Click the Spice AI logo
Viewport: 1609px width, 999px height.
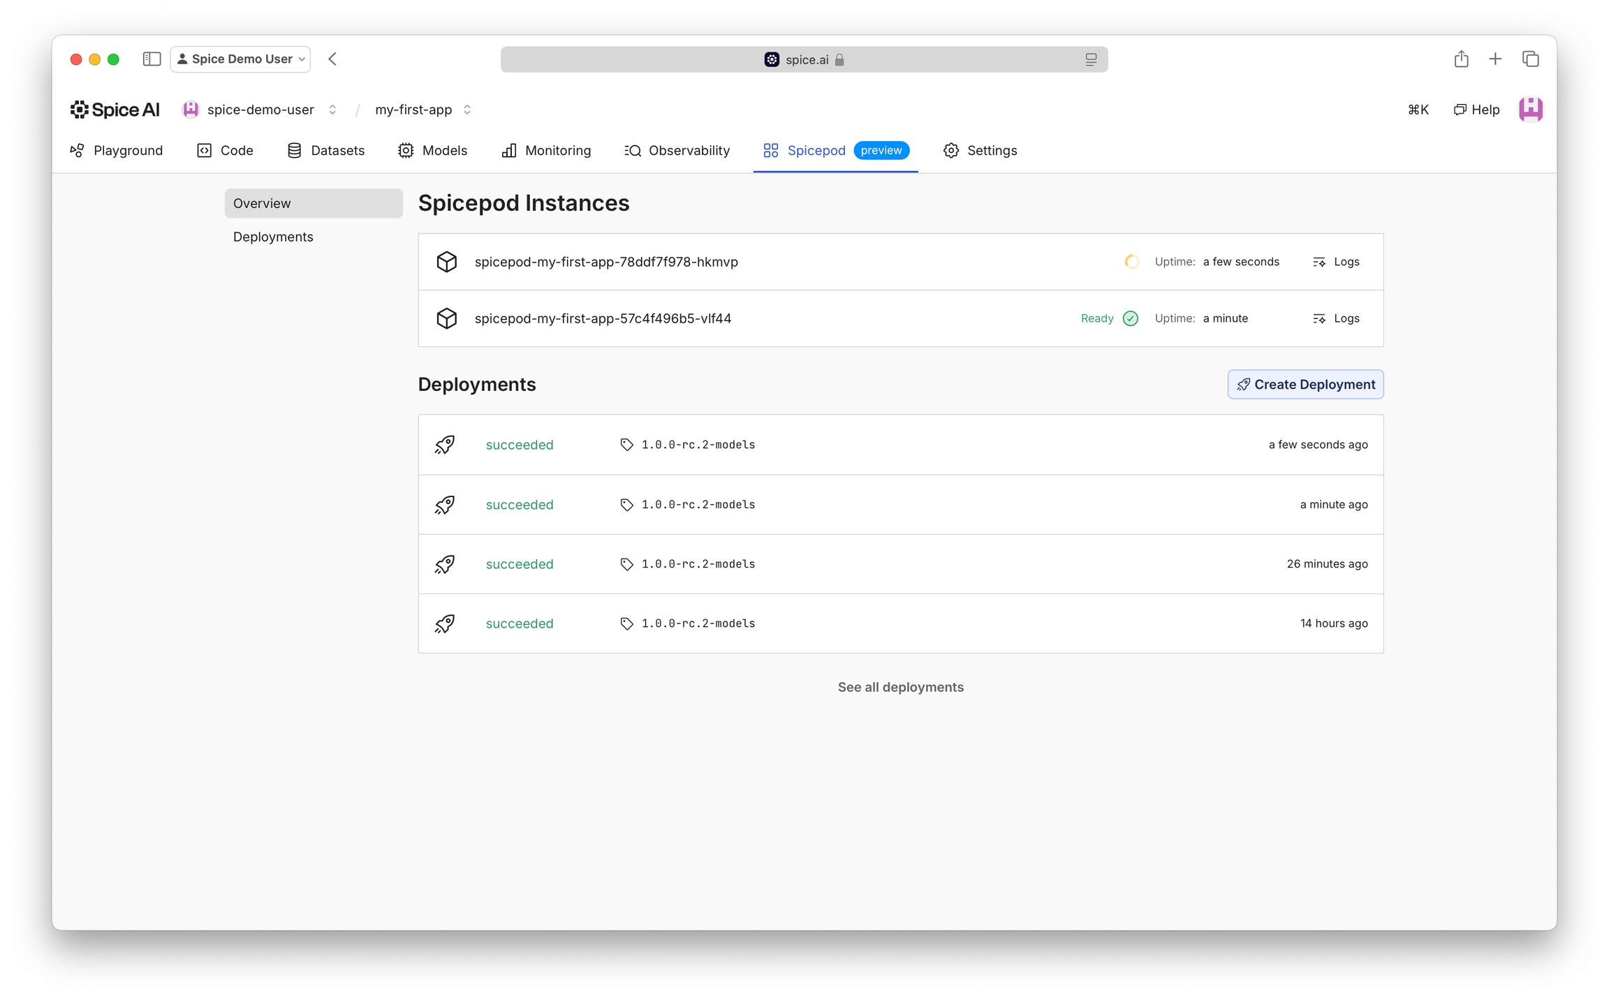(115, 110)
